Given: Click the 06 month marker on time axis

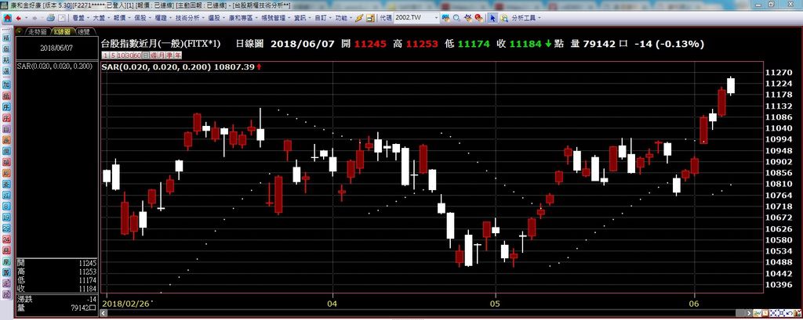Looking at the screenshot, I should coord(695,303).
